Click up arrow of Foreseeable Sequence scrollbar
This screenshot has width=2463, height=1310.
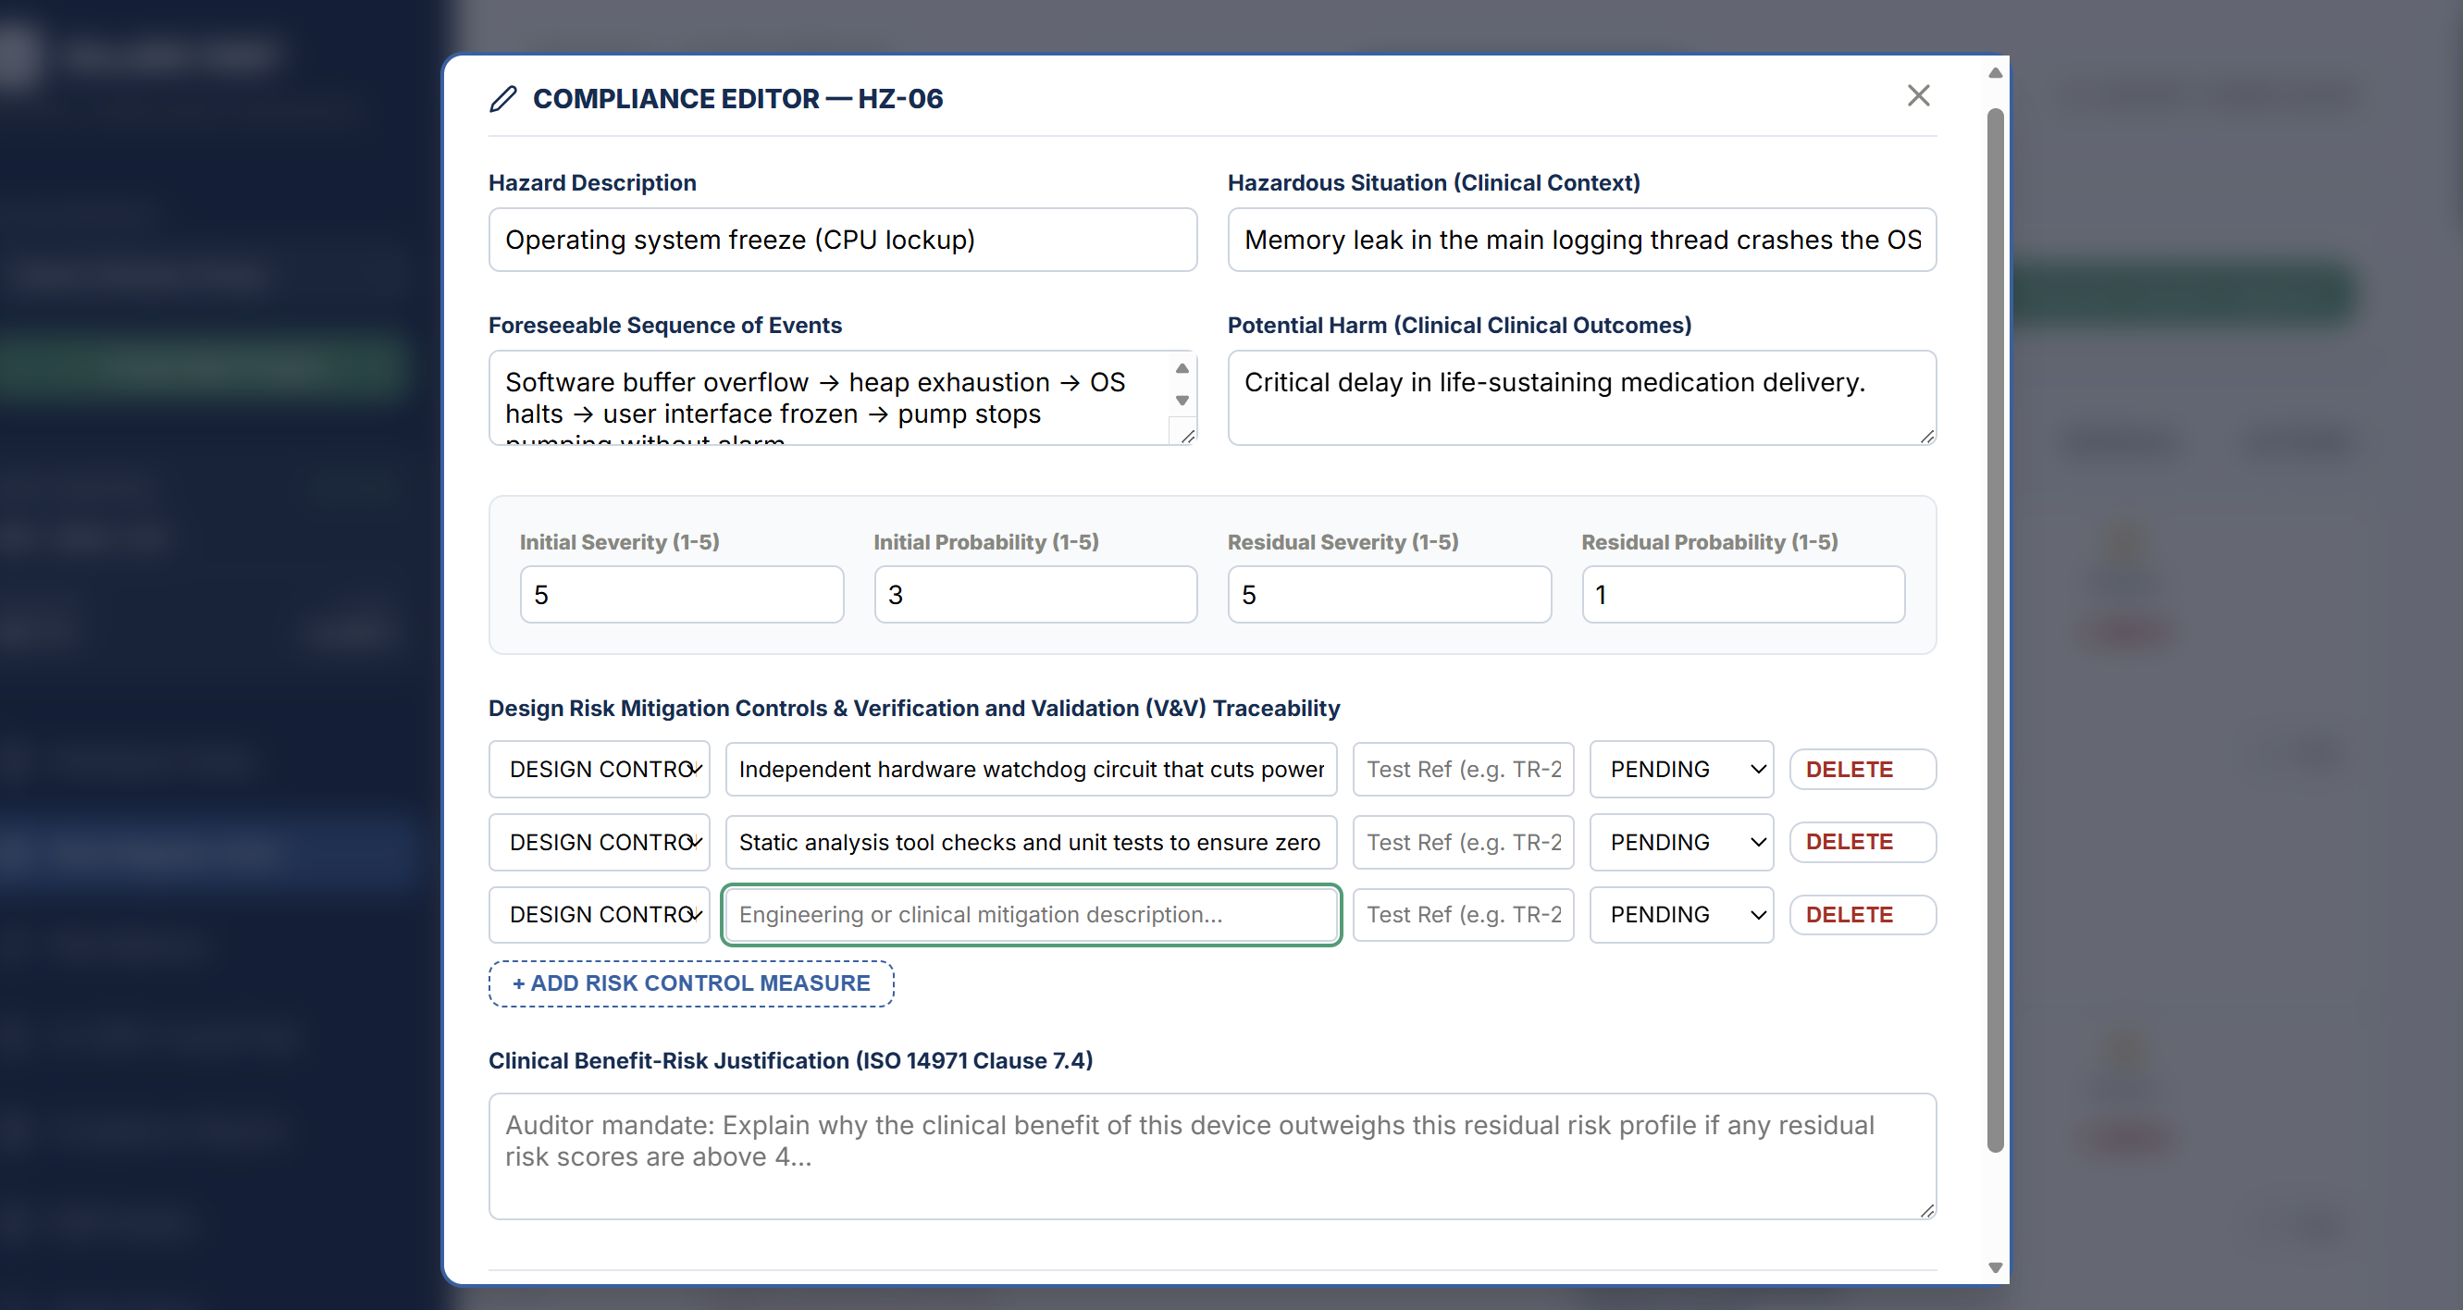coord(1182,368)
